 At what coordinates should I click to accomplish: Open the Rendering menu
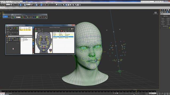39,3
